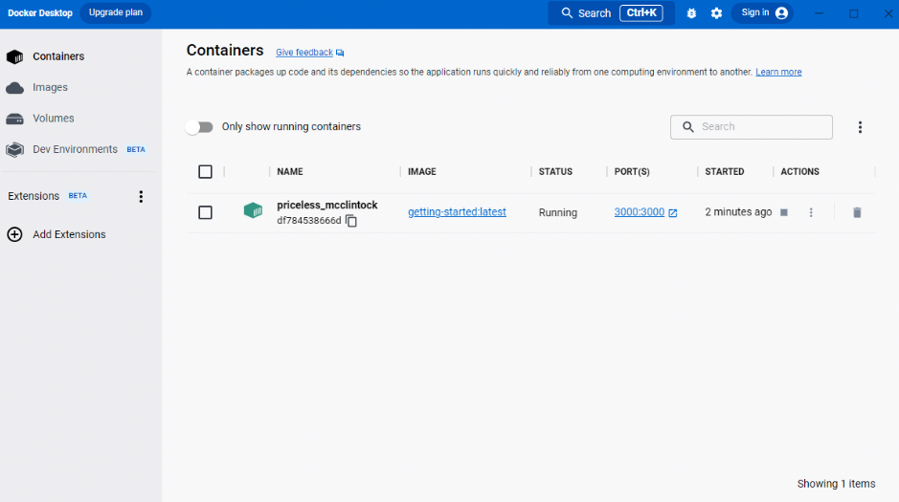Image resolution: width=899 pixels, height=502 pixels.
Task: Open the settings gear icon
Action: (717, 13)
